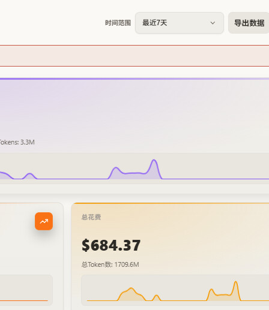Open the 最近7天 time range dropdown
This screenshot has height=310, width=269.
(180, 23)
